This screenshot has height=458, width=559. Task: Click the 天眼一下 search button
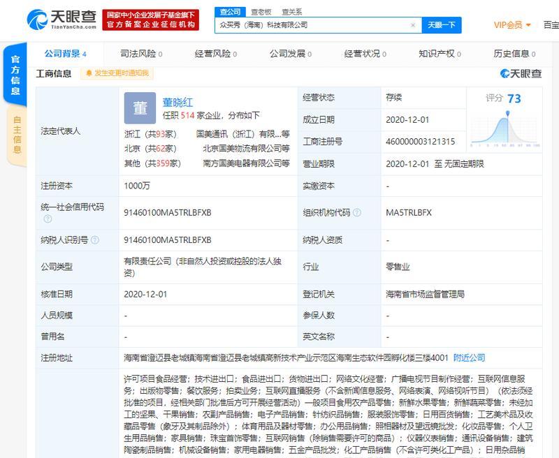tap(442, 25)
